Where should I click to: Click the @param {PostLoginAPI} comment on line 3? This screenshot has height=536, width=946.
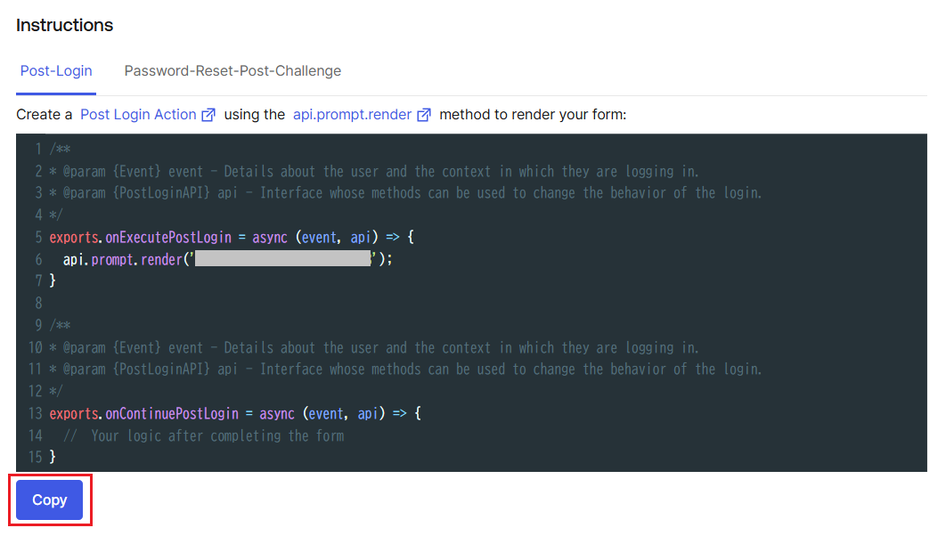pyautogui.click(x=405, y=193)
